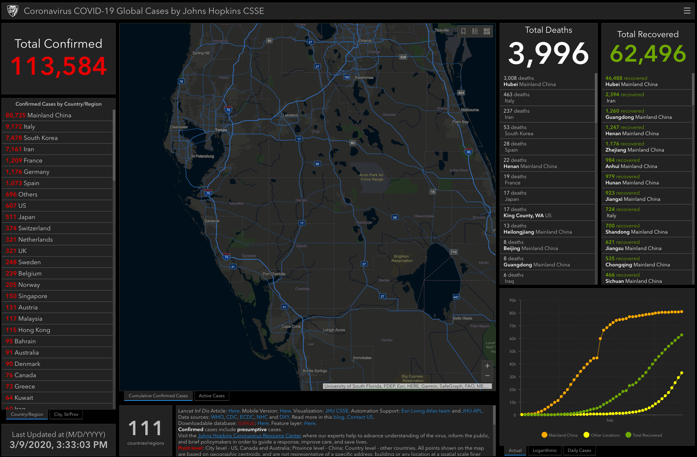This screenshot has width=697, height=457.
Task: Show the Logarithmic chart view
Action: 544,450
